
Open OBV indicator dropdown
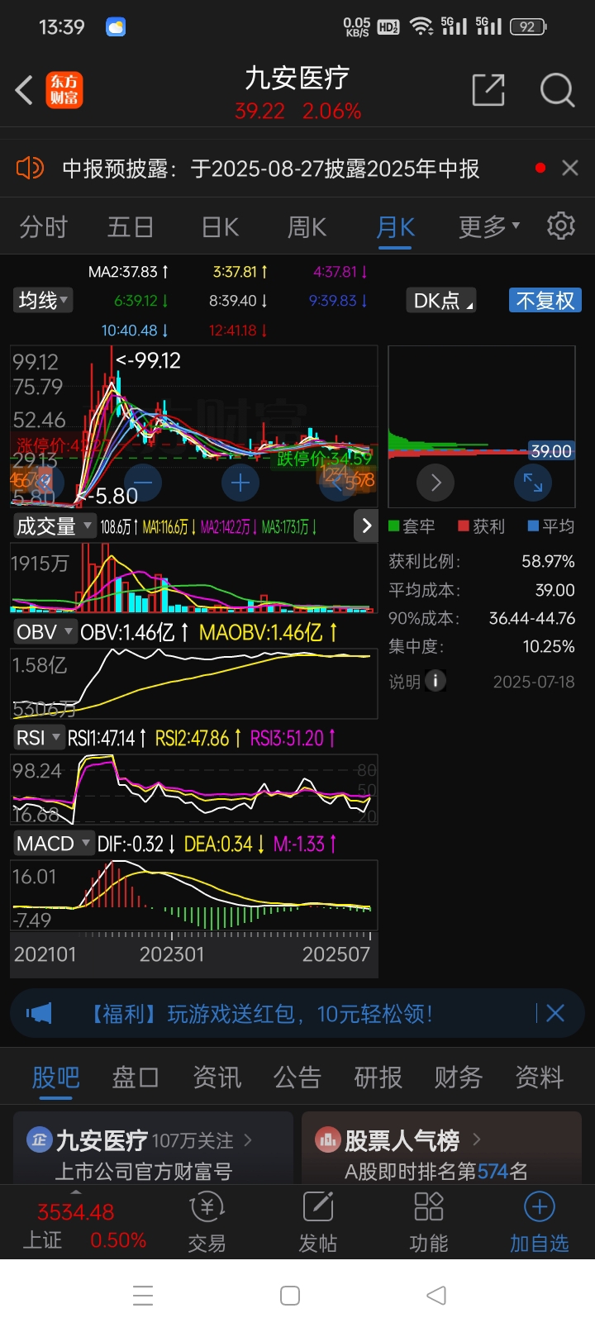click(x=45, y=632)
